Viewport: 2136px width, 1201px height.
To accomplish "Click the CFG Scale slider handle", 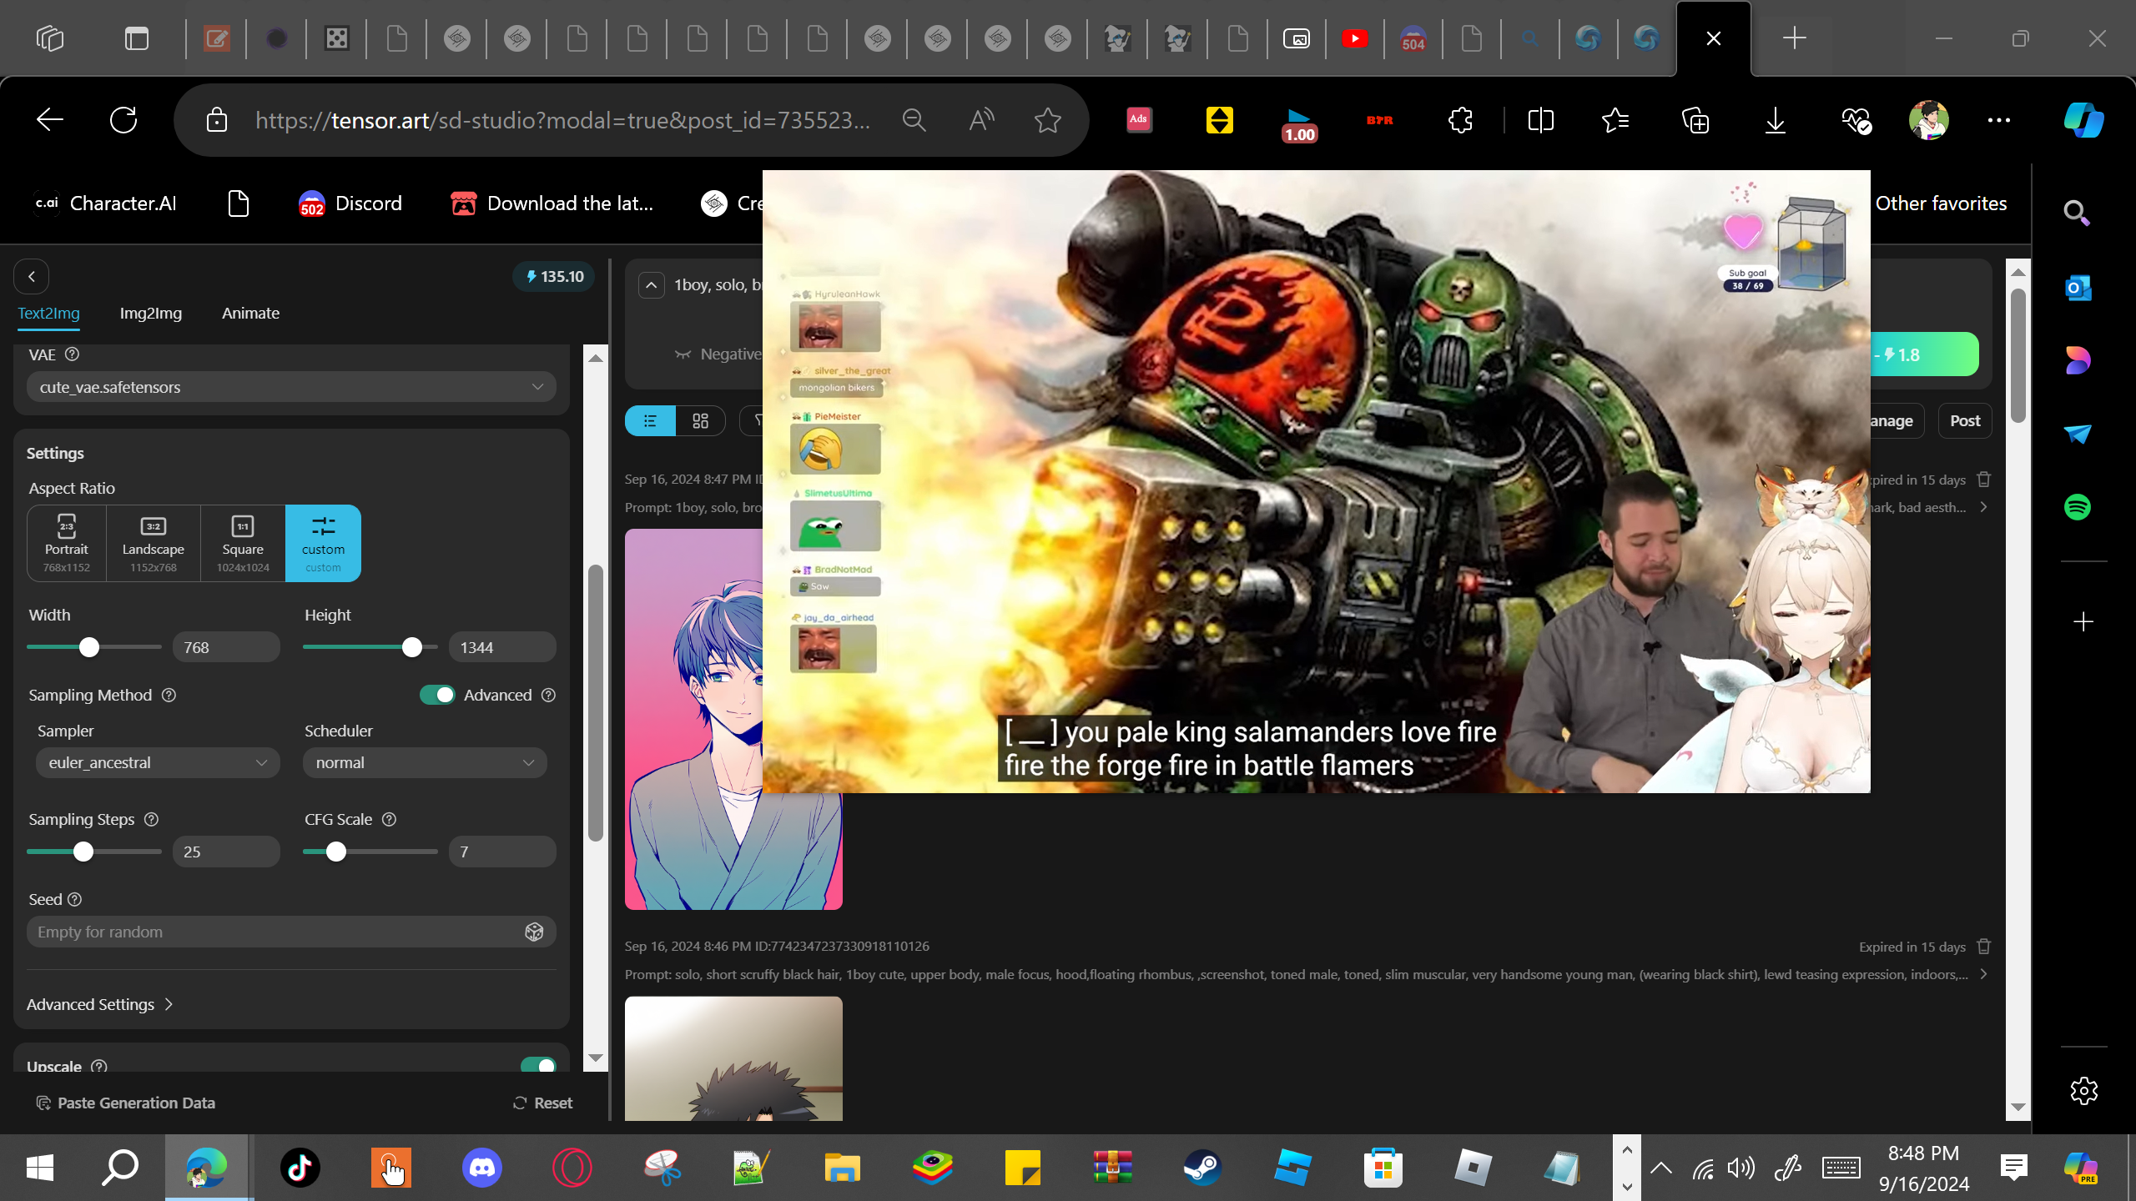I will coord(336,852).
